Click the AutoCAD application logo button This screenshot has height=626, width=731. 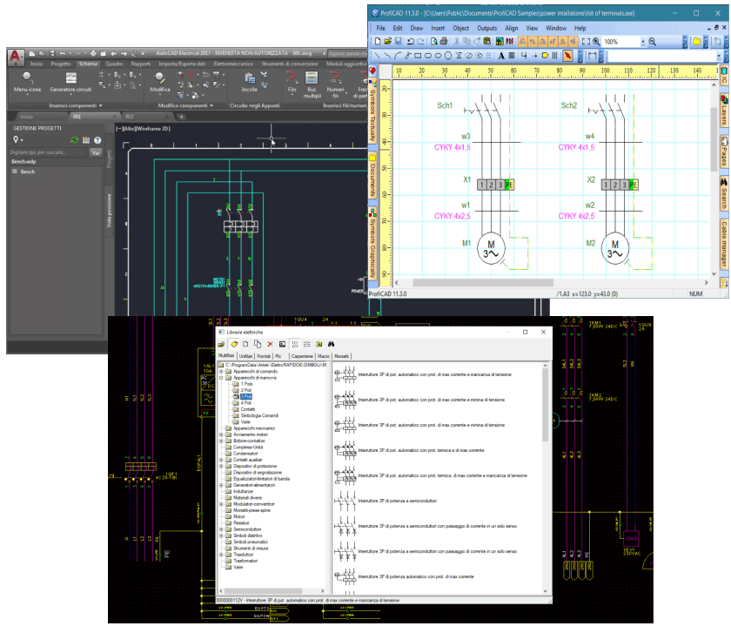point(16,57)
